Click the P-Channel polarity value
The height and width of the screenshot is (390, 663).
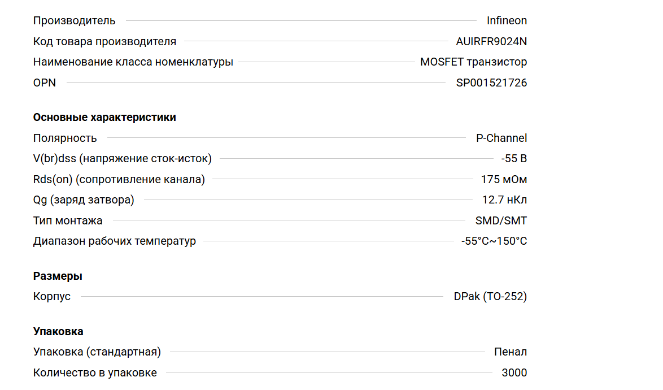(x=501, y=138)
